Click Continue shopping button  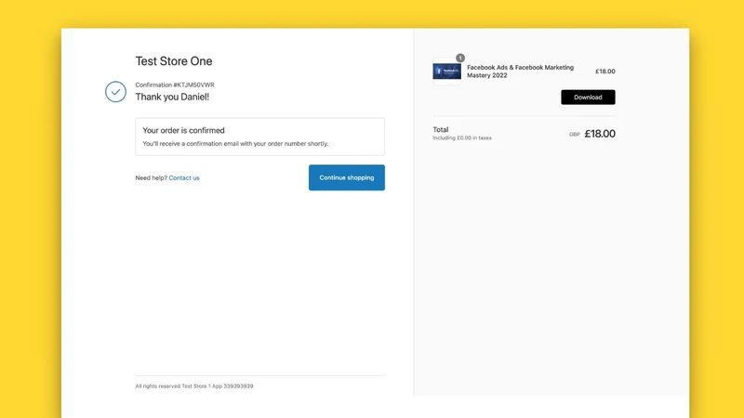pos(346,177)
